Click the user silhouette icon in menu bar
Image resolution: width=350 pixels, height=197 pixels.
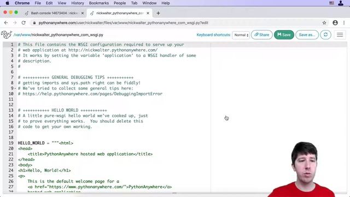[x=341, y=3]
